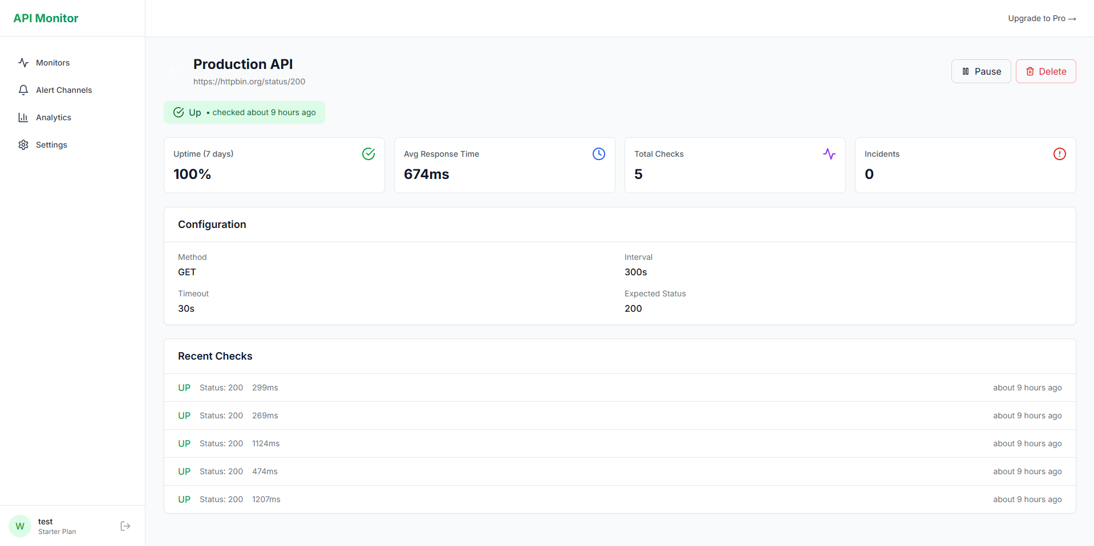Select the Monitors activity icon in sidebar

23,62
